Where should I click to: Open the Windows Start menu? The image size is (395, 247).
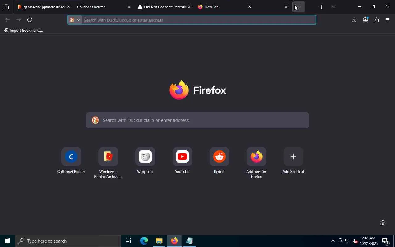click(x=7, y=241)
